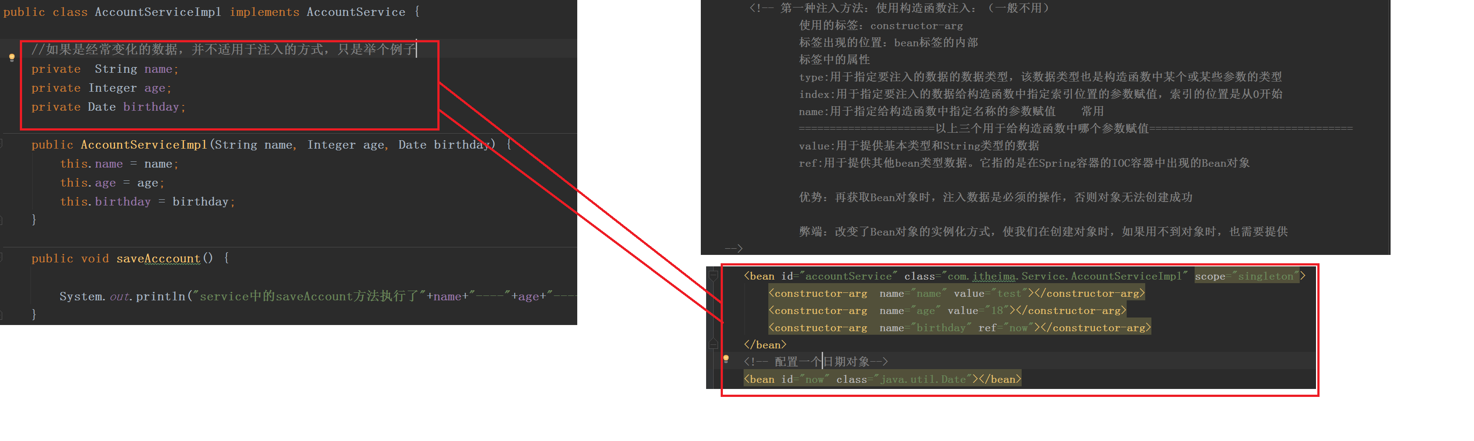The height and width of the screenshot is (441, 1474).
Task: Click the line starting '优势: 再获取Bean对象时'
Action: coord(996,197)
